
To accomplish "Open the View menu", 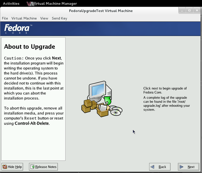I will click(44, 18).
